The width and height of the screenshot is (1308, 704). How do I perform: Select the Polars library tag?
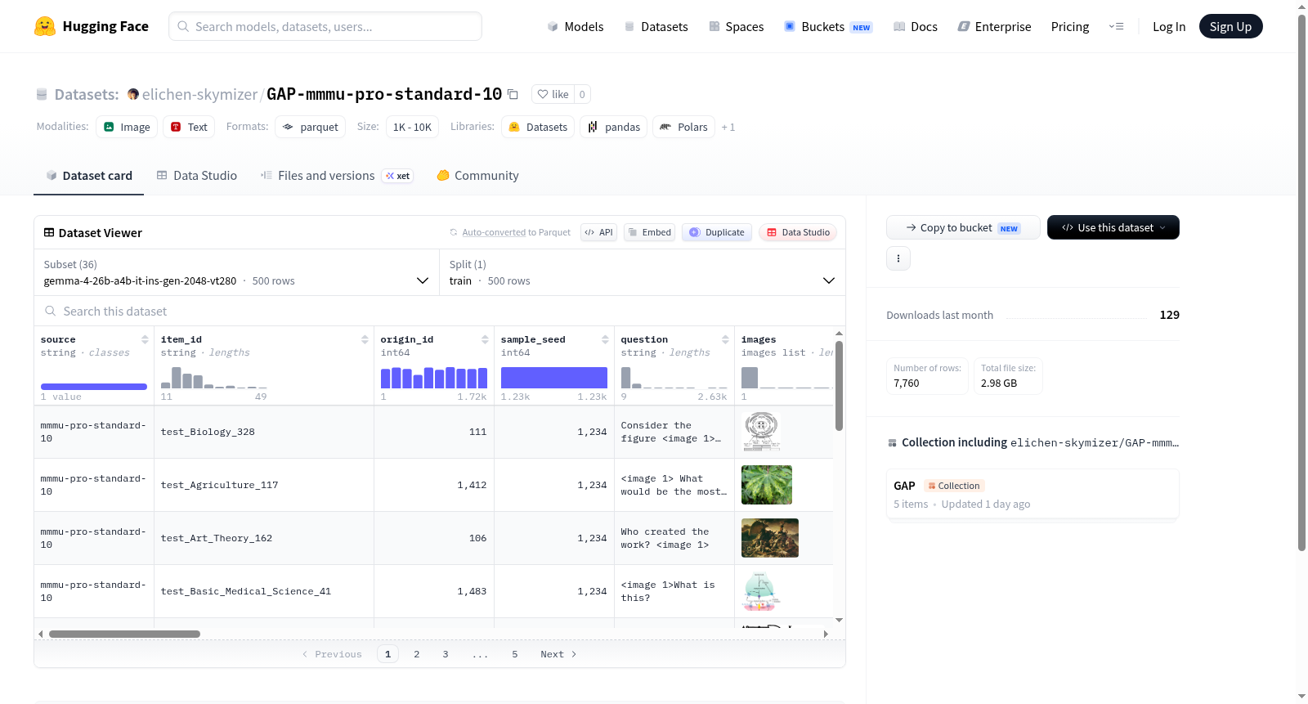point(683,127)
